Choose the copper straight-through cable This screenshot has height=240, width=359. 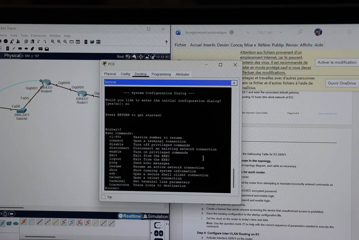(39, 222)
